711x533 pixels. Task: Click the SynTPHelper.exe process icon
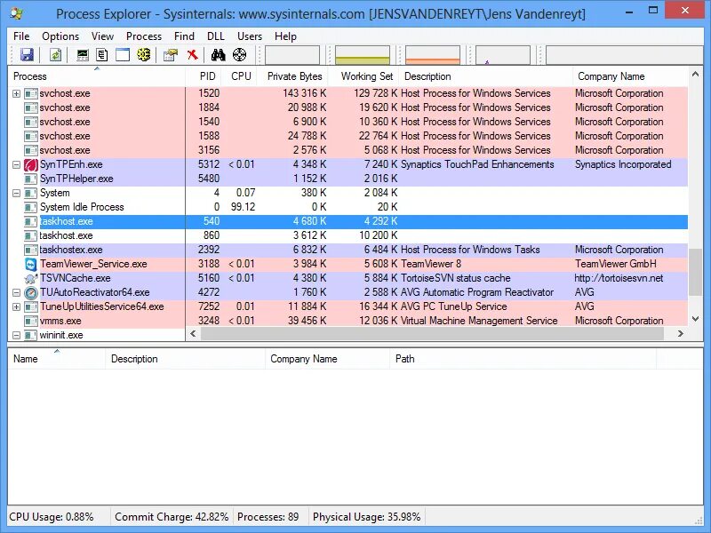click(x=31, y=179)
